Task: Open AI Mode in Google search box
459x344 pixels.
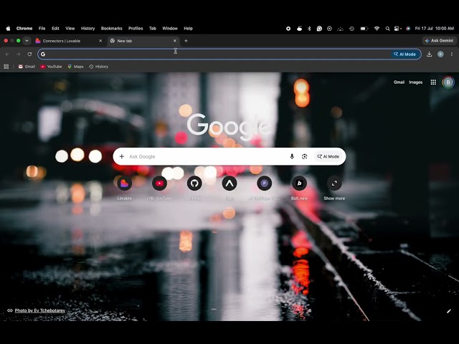Action: pos(328,156)
